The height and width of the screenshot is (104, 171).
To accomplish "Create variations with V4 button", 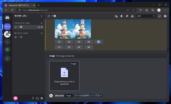I will (89, 47).
